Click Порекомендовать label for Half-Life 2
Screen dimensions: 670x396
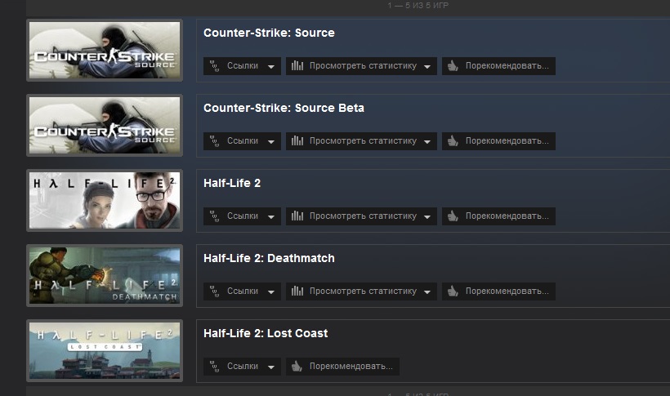click(x=507, y=216)
